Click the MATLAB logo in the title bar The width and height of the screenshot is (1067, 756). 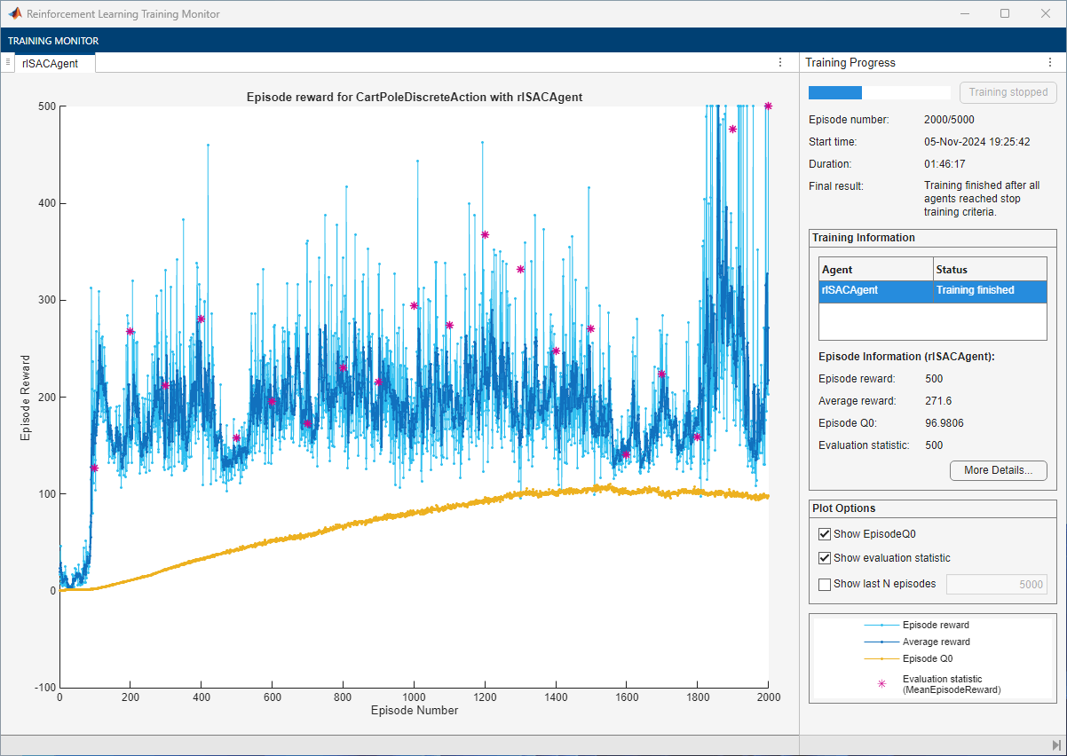(x=15, y=14)
